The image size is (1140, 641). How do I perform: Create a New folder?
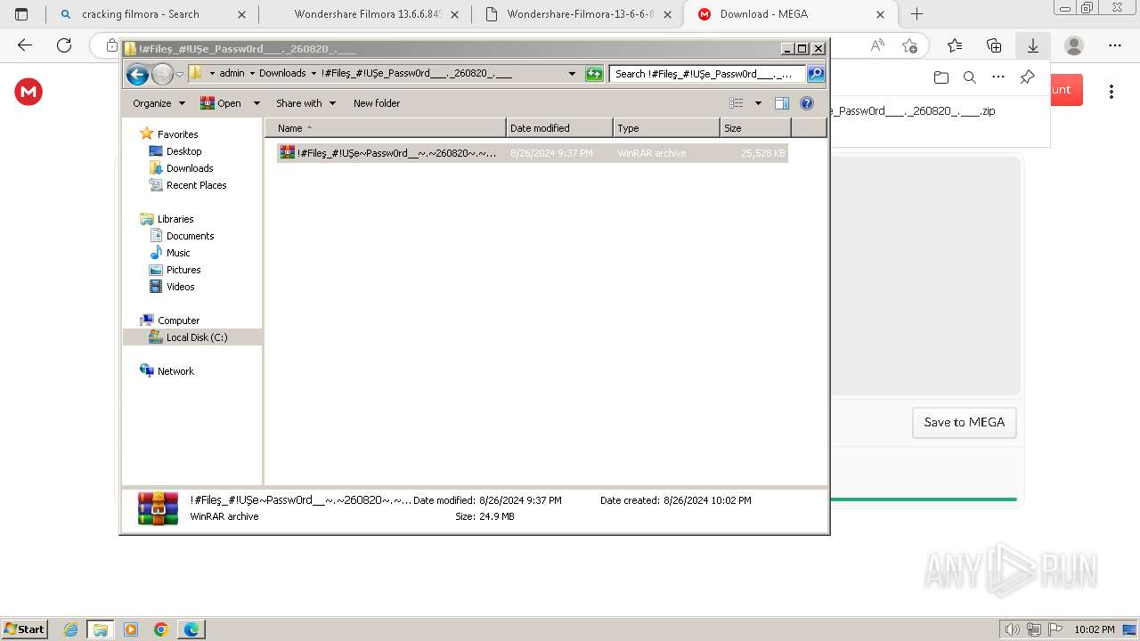(377, 103)
